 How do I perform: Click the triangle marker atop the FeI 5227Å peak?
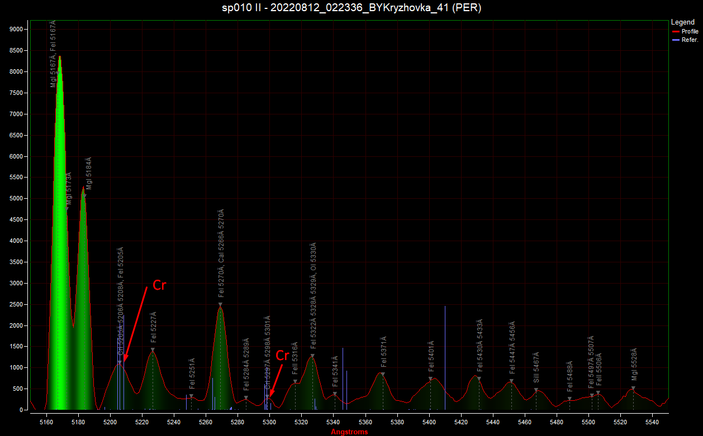[153, 350]
